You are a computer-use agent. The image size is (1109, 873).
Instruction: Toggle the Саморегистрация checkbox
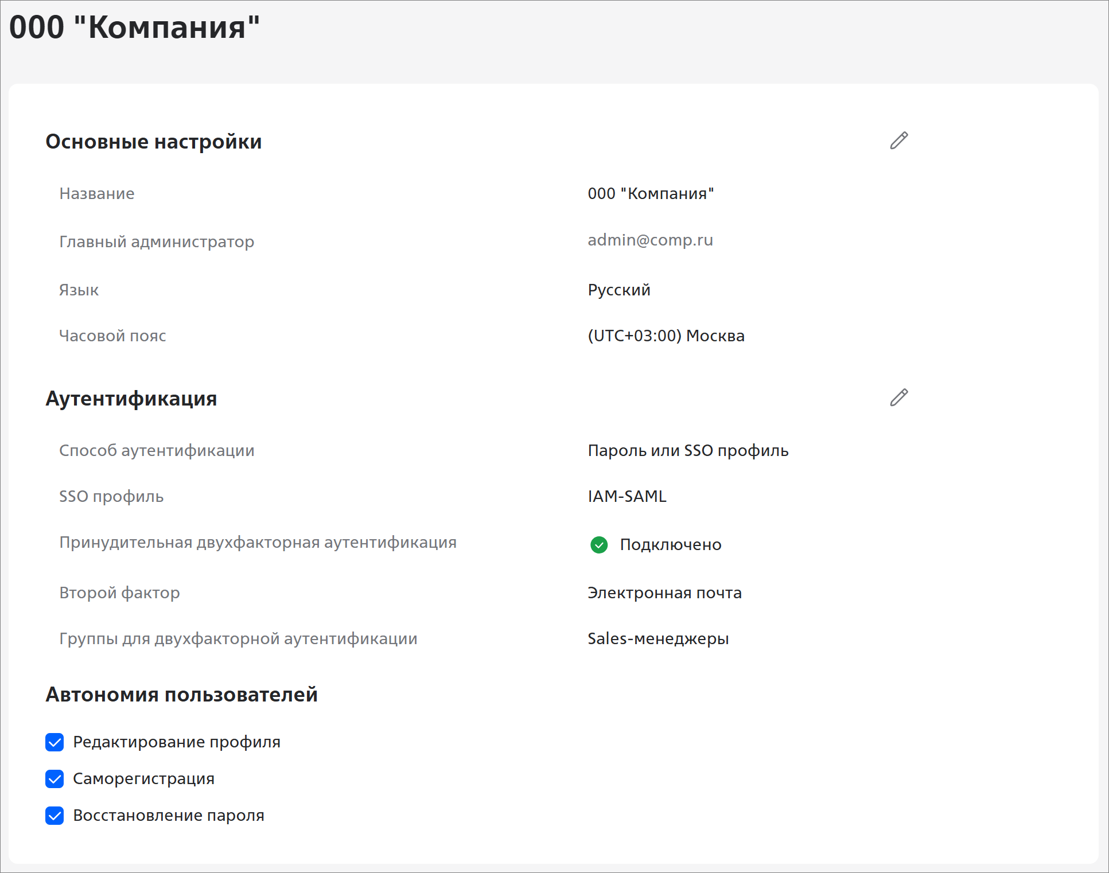point(55,779)
